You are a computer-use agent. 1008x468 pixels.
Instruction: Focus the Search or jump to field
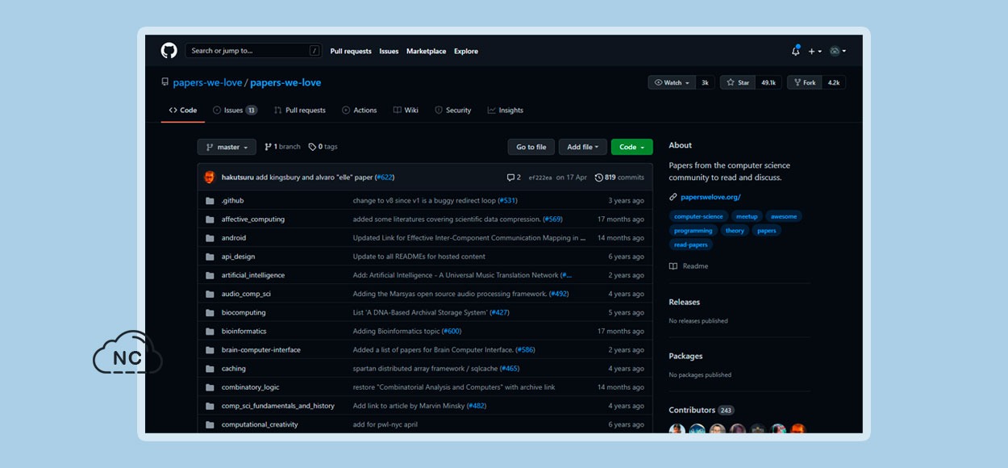point(253,51)
